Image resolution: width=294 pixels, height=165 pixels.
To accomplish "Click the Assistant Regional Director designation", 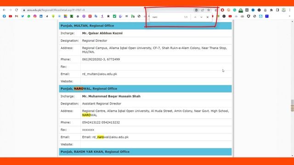I will [x=102, y=104].
